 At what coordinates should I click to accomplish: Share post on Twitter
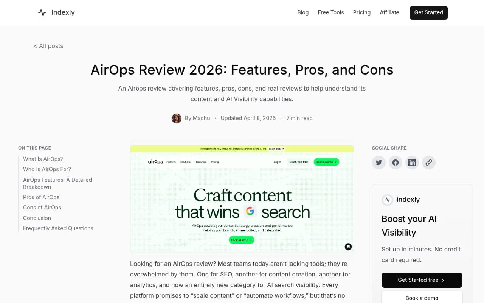tap(379, 162)
